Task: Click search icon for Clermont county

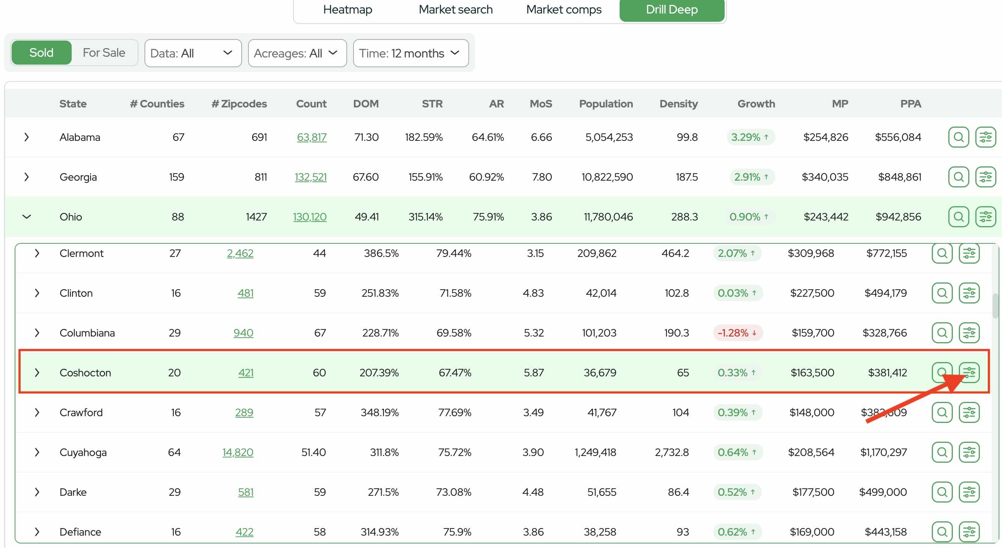Action: click(942, 254)
